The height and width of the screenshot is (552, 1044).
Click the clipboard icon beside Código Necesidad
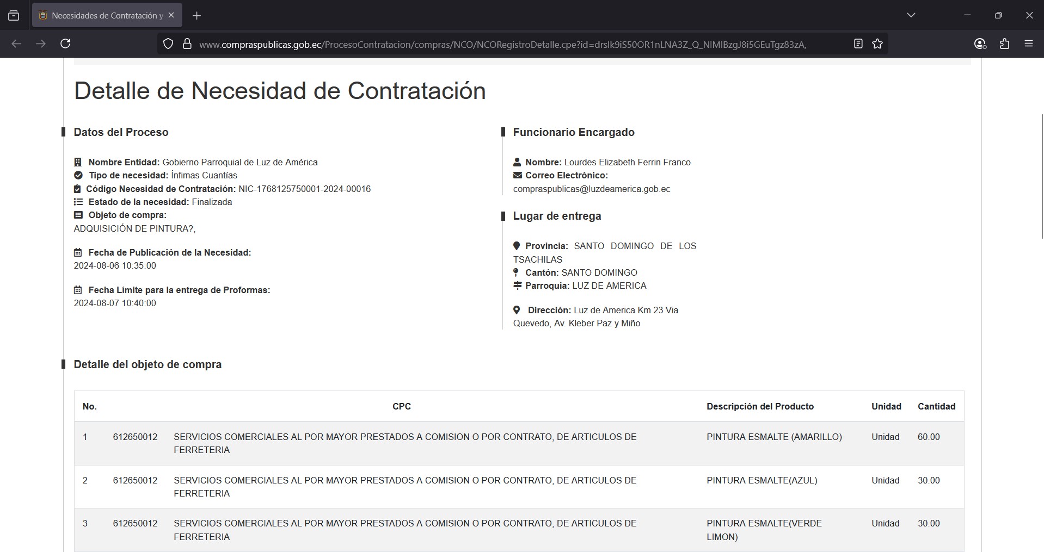tap(77, 189)
